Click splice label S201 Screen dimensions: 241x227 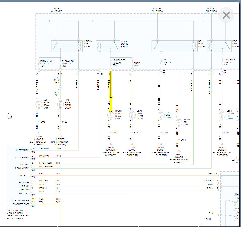[208, 219]
